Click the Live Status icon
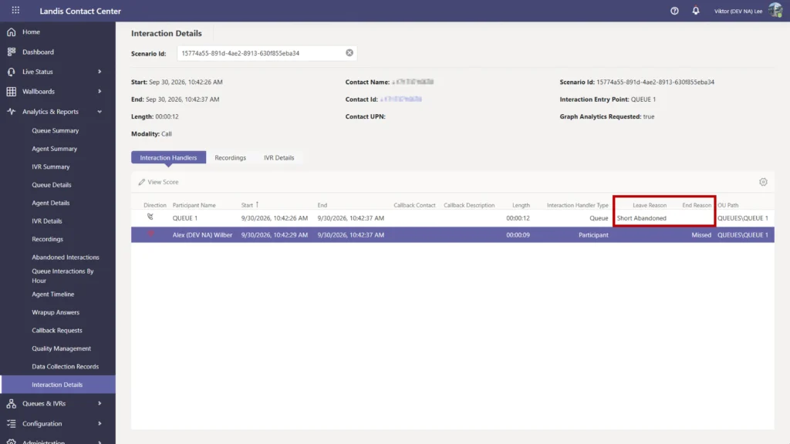 coord(11,72)
